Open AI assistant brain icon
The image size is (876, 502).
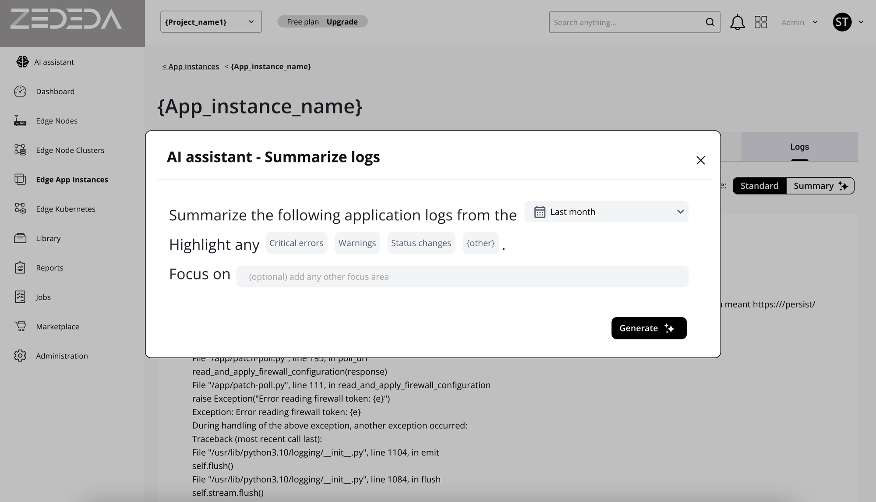tap(22, 62)
